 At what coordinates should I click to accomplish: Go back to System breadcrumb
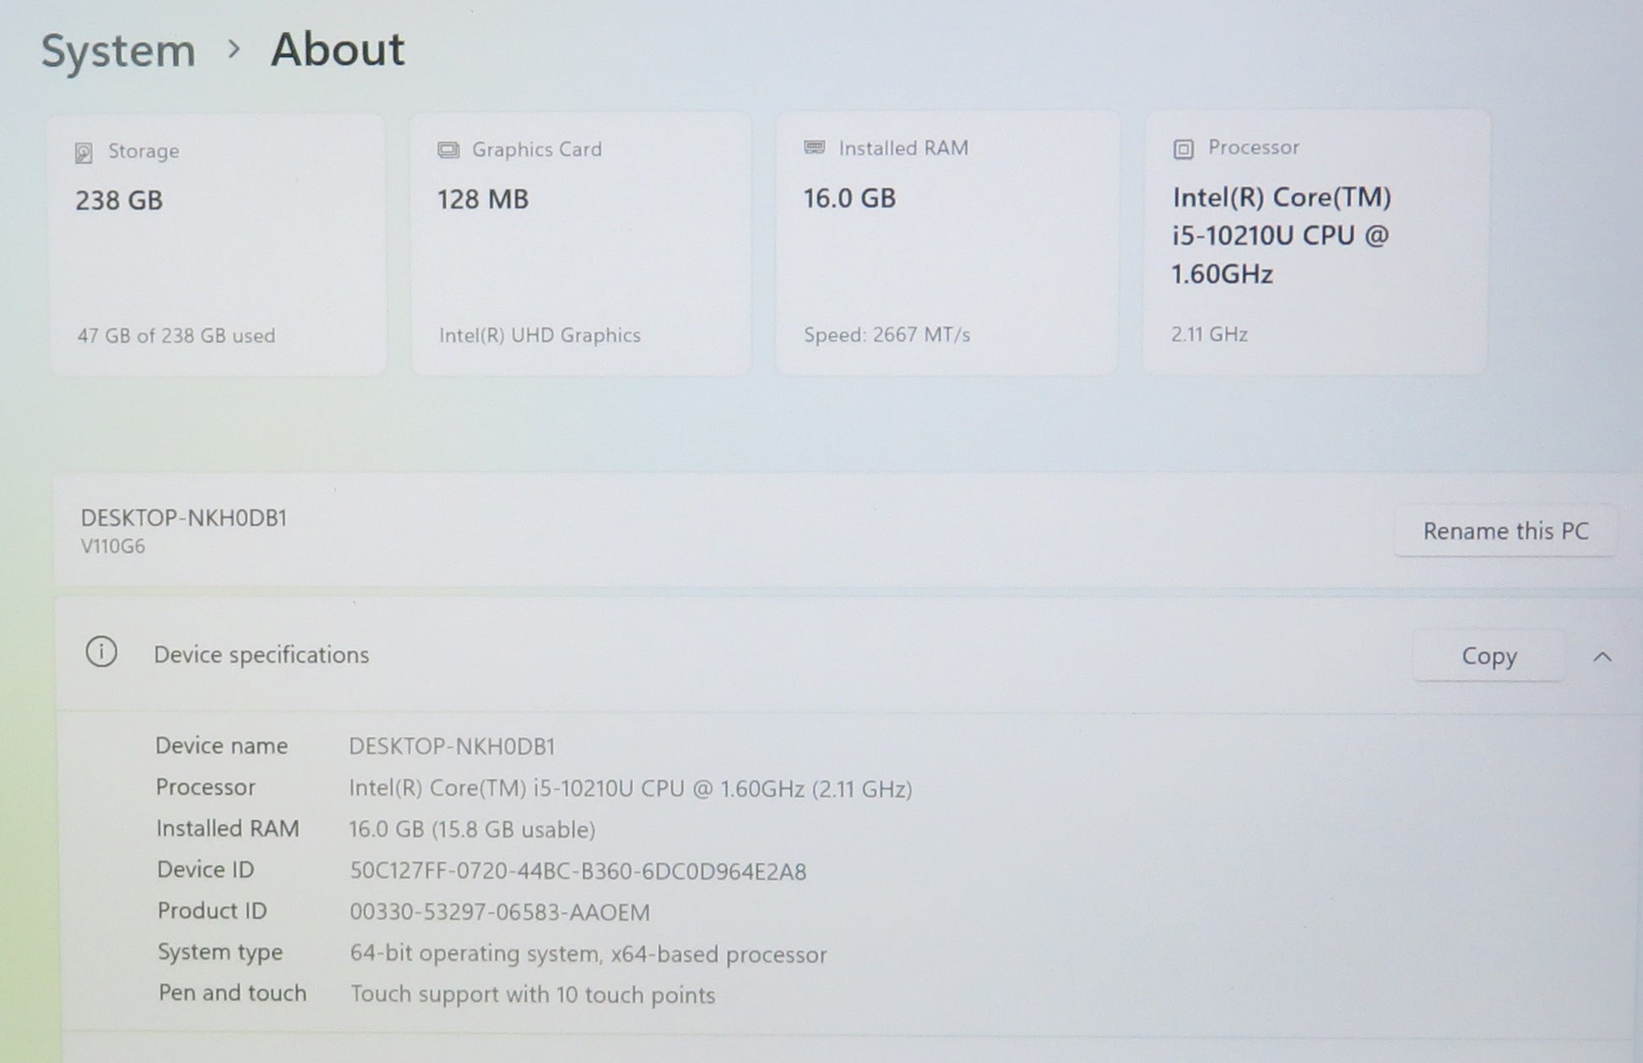coord(118,51)
